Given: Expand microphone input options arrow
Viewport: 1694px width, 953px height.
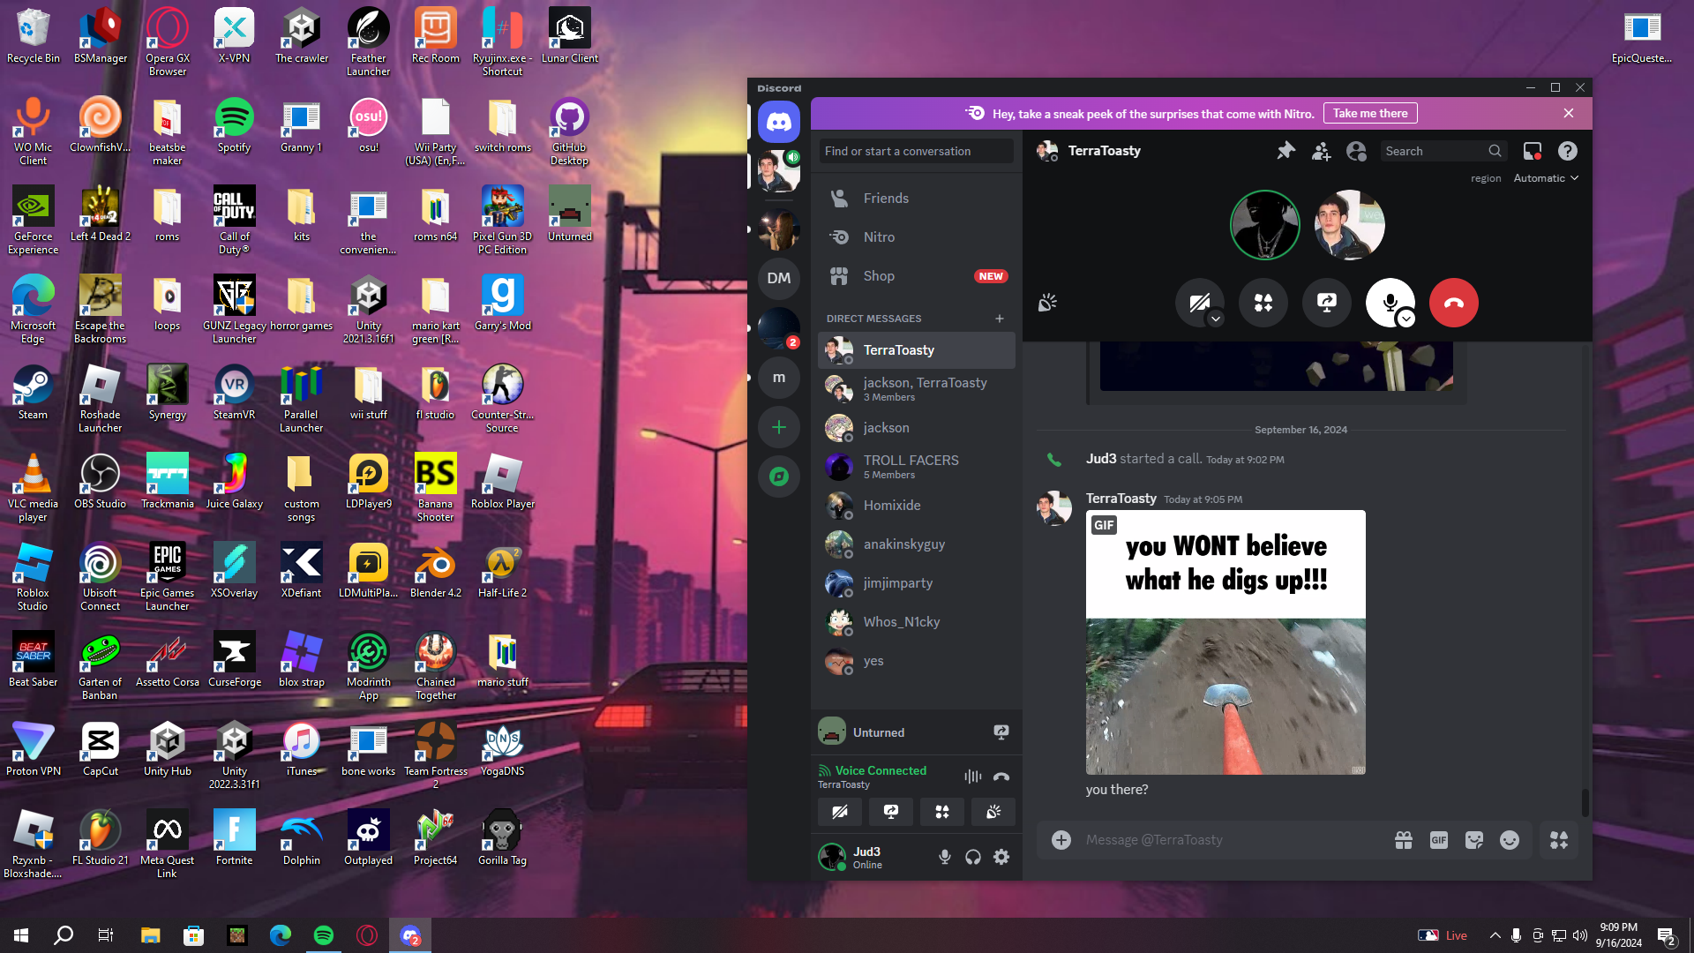Looking at the screenshot, I should (1406, 319).
